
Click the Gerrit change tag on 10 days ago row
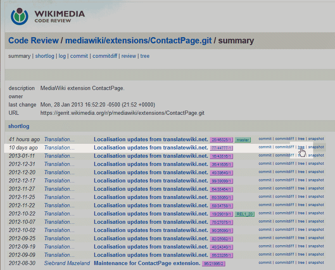221,148
